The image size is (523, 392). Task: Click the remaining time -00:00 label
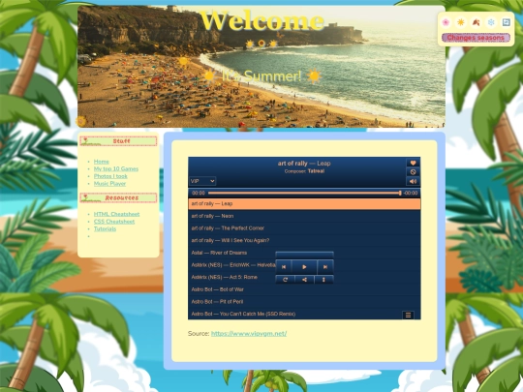point(411,193)
